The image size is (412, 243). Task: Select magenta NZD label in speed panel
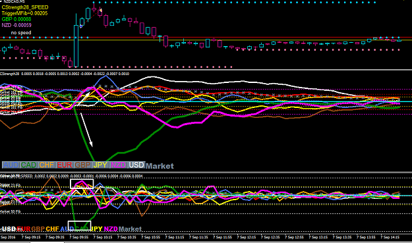(111, 229)
